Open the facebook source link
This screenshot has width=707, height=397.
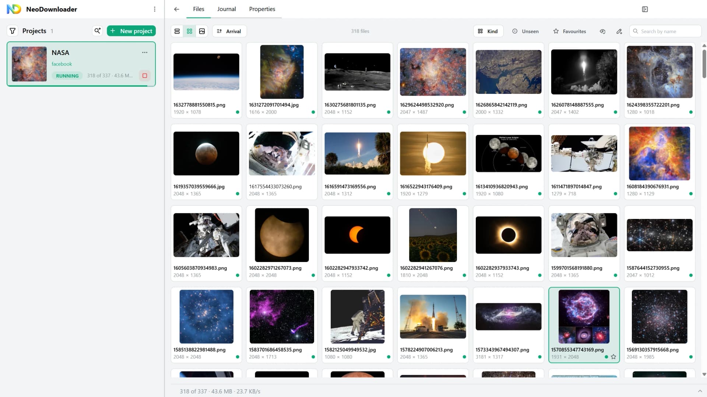tap(61, 64)
